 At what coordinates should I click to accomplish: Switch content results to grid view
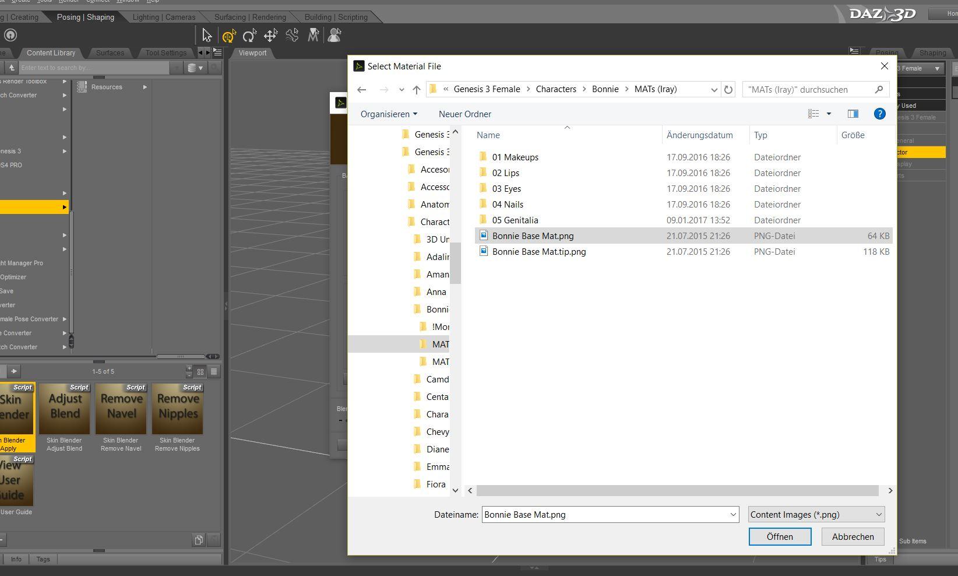click(200, 371)
